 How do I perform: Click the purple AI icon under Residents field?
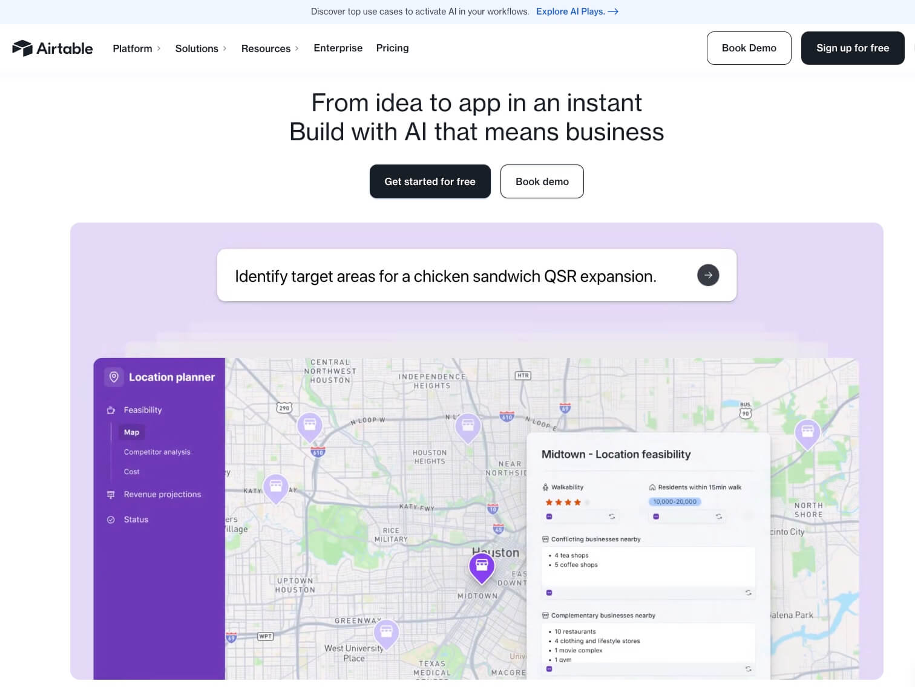coord(655,516)
